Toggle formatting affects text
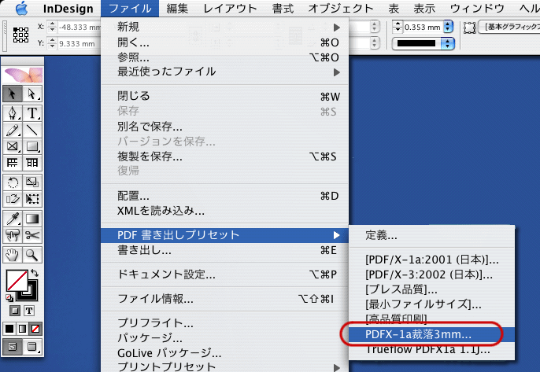The width and height of the screenshot is (540, 372). tap(29, 311)
